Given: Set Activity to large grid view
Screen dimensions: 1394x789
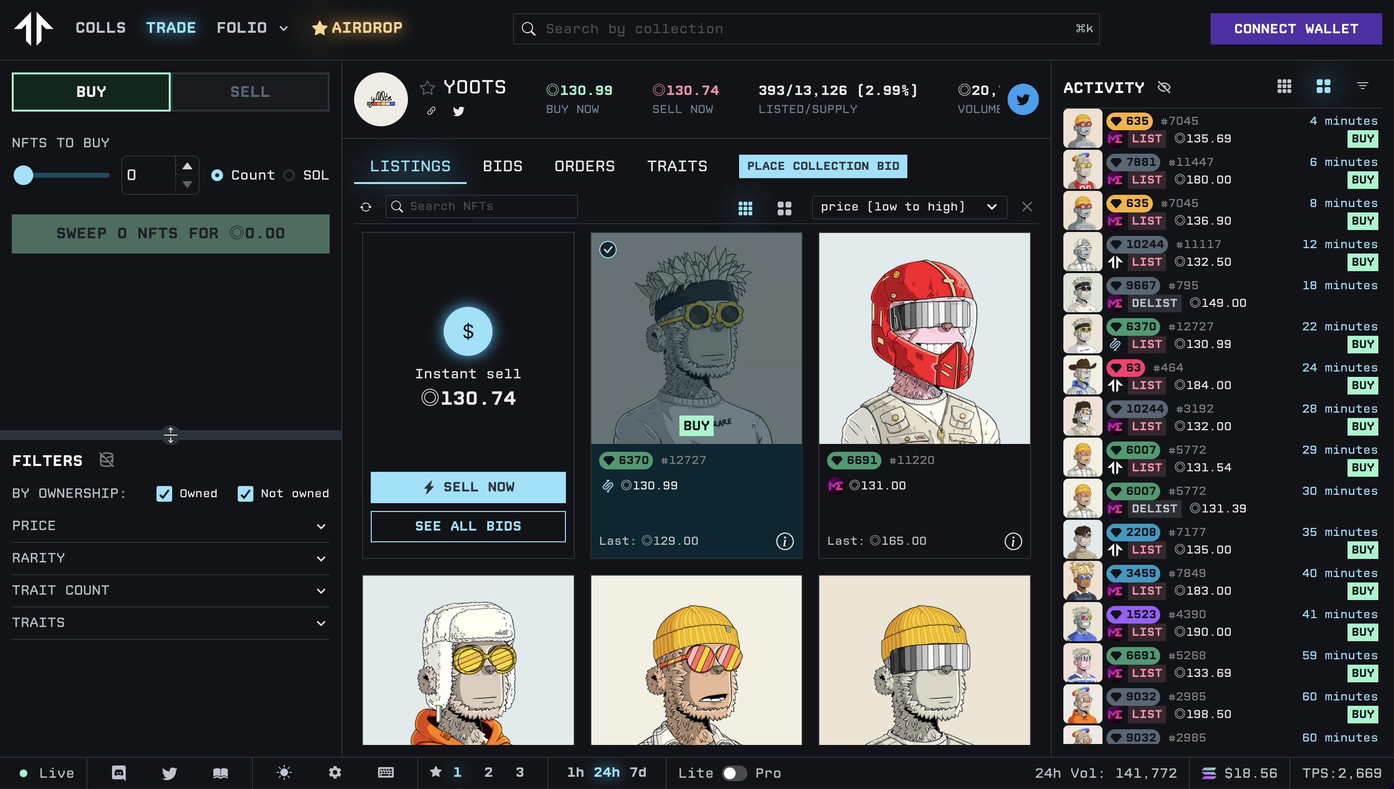Looking at the screenshot, I should click(x=1323, y=86).
